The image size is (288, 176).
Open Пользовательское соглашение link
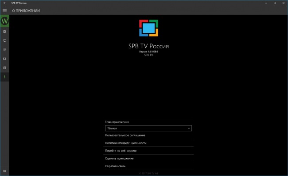(148, 135)
